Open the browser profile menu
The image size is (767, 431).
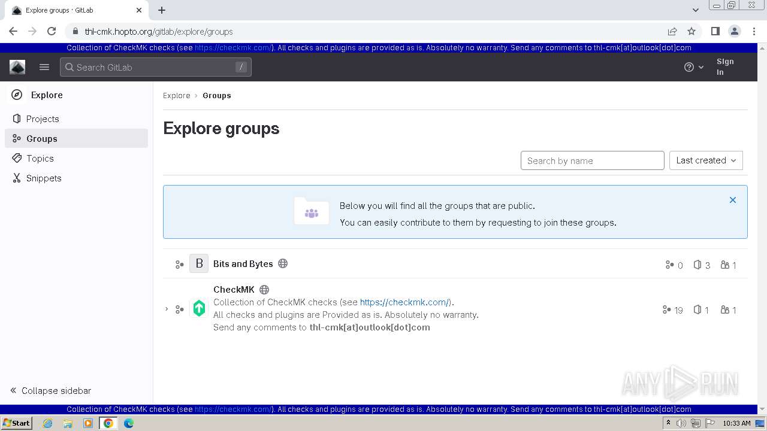point(734,31)
